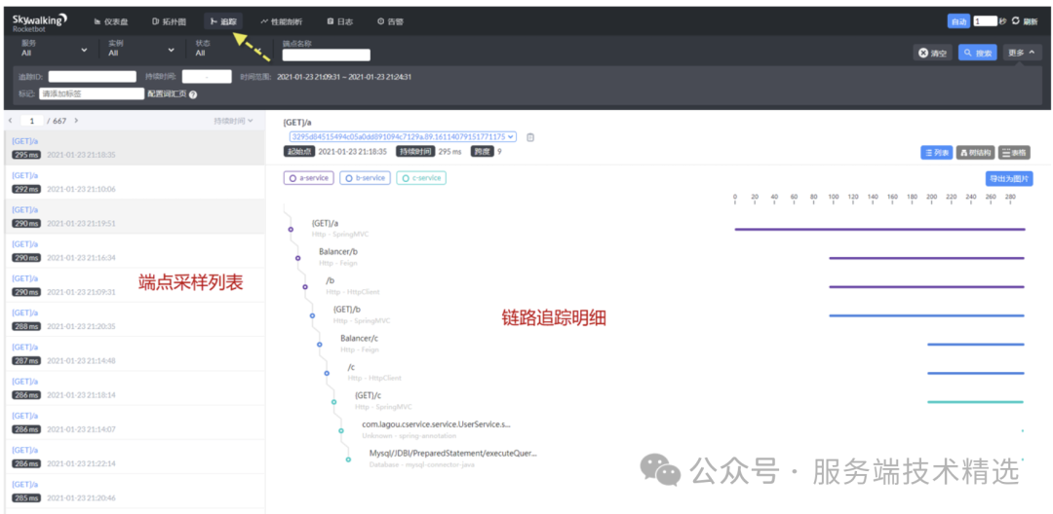Select the 285 ms trace at 21:20:46
The image size is (1053, 514).
click(x=135, y=492)
